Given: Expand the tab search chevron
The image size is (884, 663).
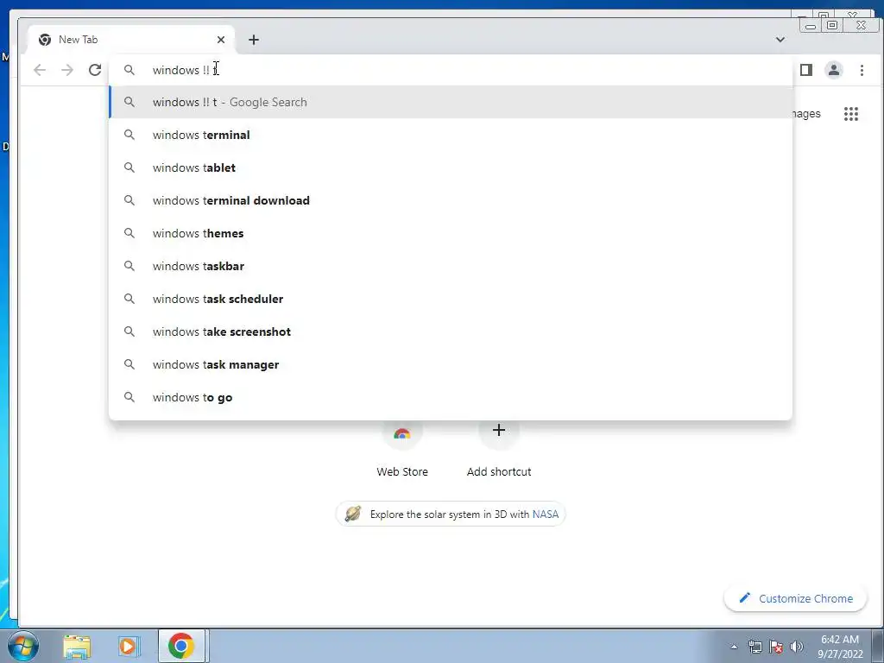Looking at the screenshot, I should (x=780, y=40).
